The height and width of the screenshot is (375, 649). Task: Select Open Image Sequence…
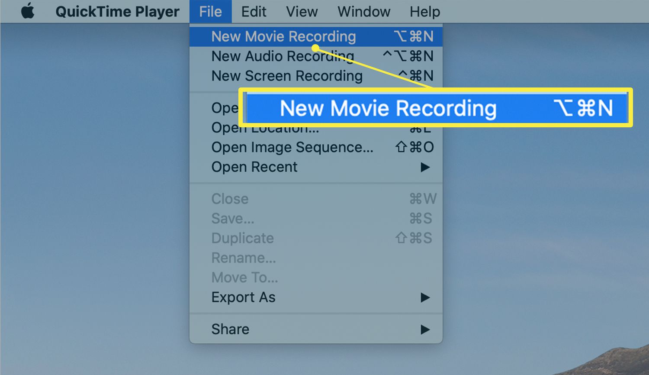[x=316, y=147]
